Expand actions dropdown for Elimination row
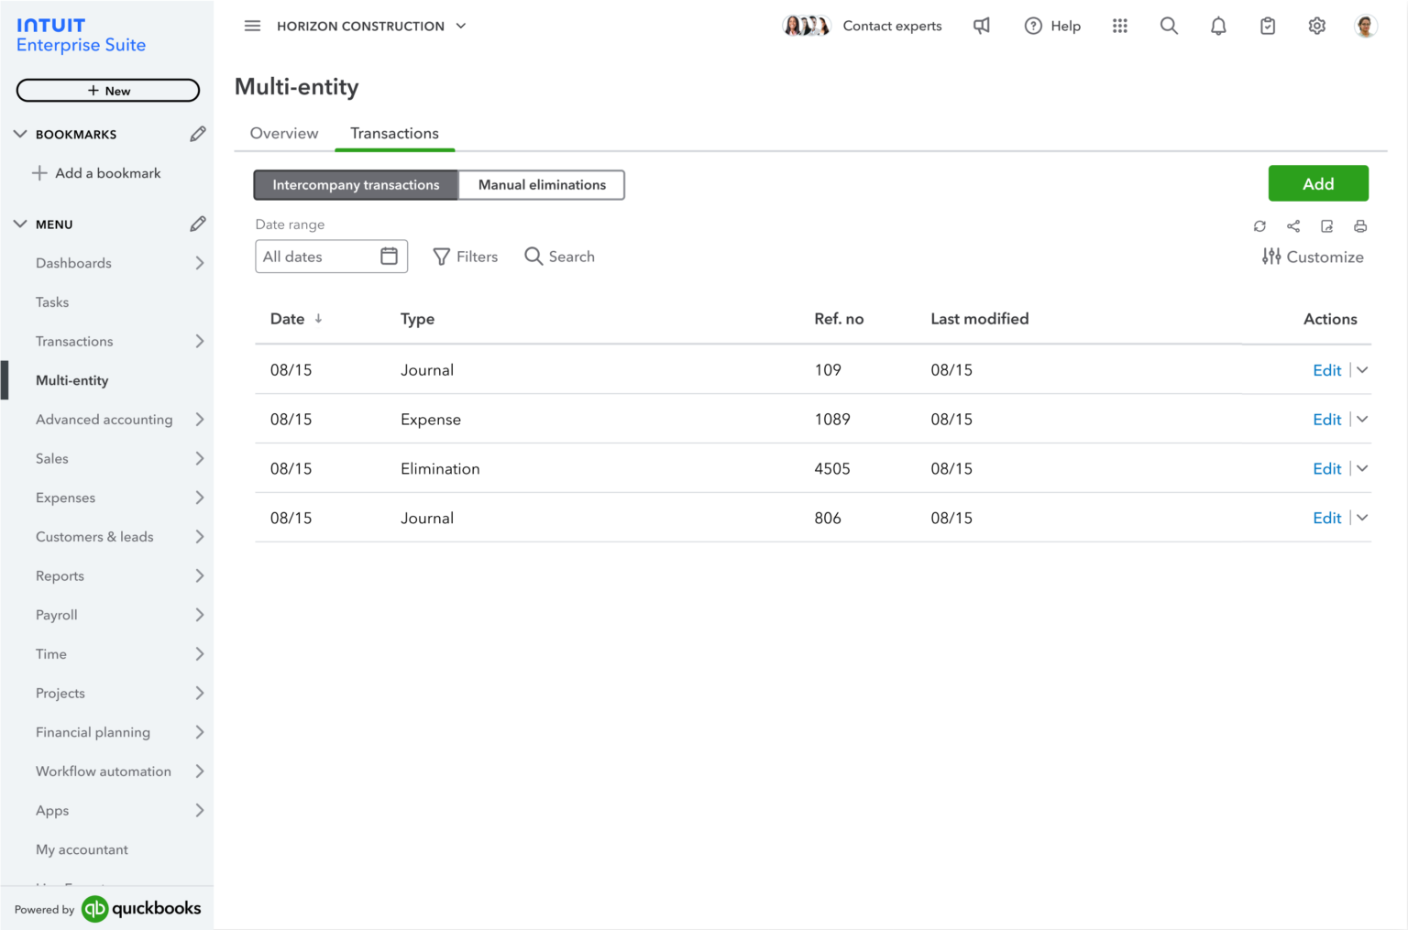1408x930 pixels. (x=1362, y=469)
